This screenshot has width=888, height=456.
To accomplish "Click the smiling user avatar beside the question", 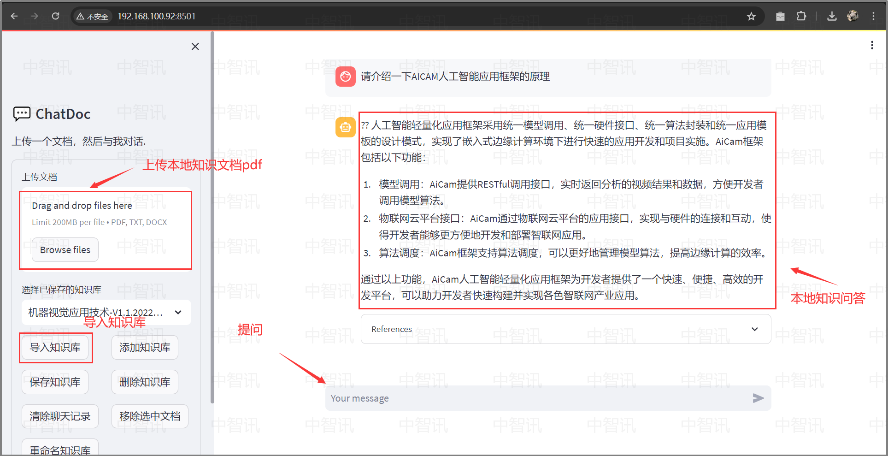I will 345,77.
